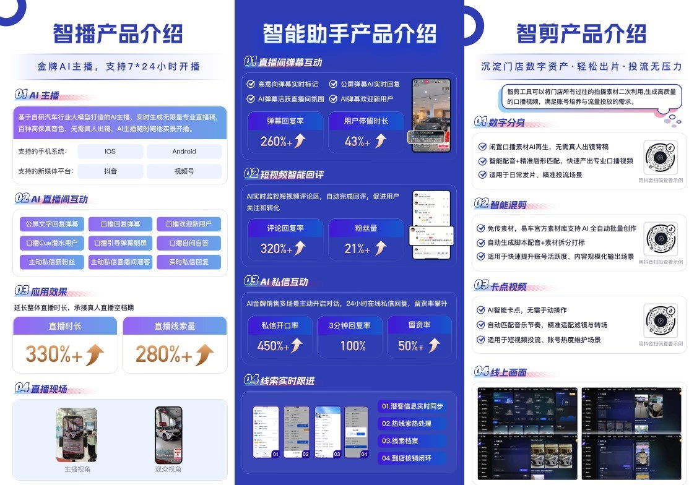Screen dimensions: 689x485
Task: Click the arrow beside 330%+
Action: 95,354
